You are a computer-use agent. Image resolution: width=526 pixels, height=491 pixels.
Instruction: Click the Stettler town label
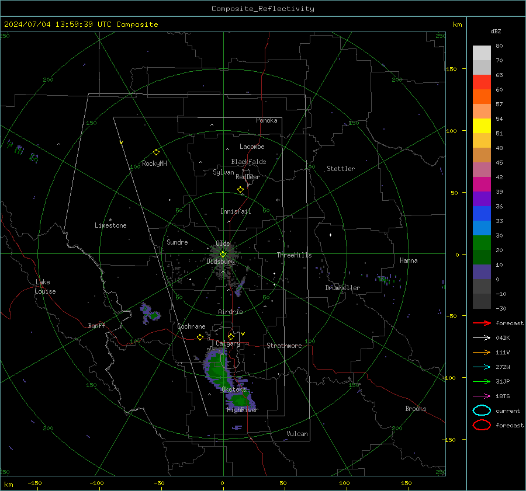(x=341, y=169)
